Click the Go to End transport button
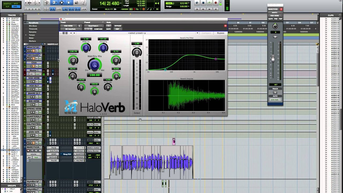The width and height of the screenshot is (343, 193). pyautogui.click(x=216, y=9)
